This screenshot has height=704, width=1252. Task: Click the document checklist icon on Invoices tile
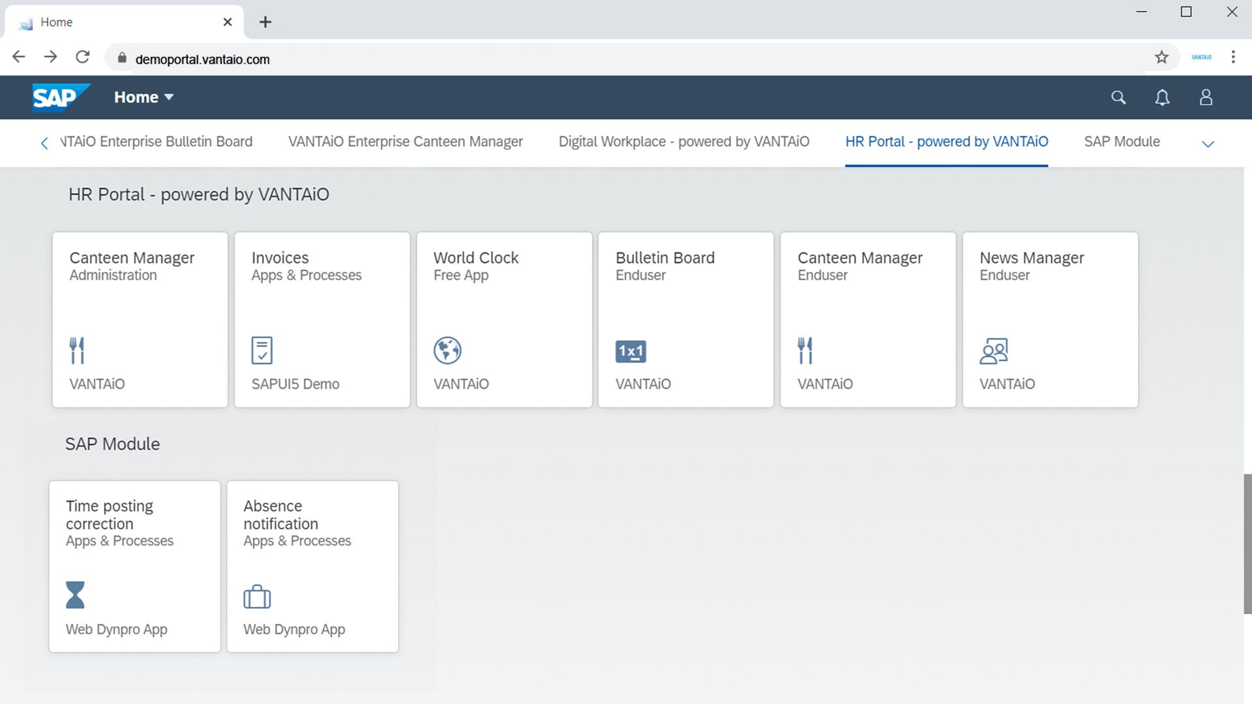click(x=262, y=351)
